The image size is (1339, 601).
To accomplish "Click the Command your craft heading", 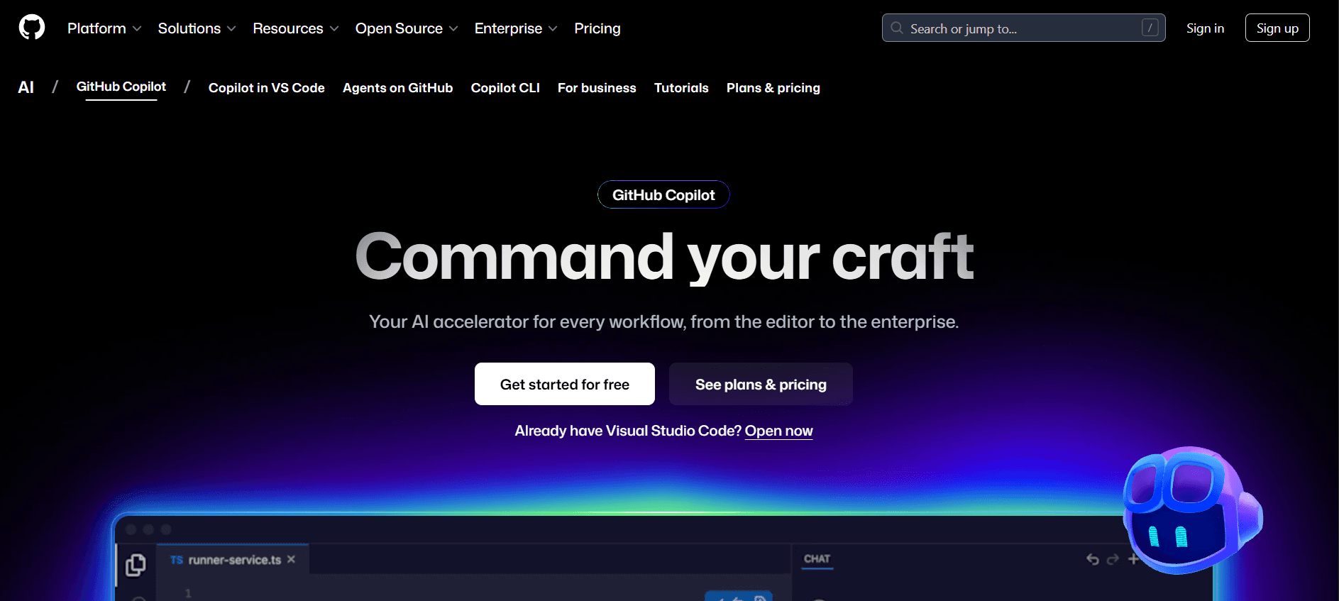I will tap(664, 257).
